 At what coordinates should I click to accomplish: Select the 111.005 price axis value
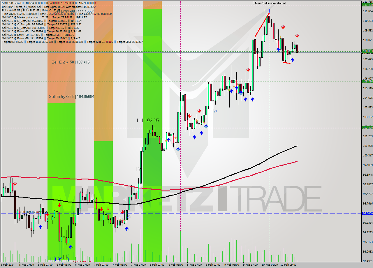(367, 11)
